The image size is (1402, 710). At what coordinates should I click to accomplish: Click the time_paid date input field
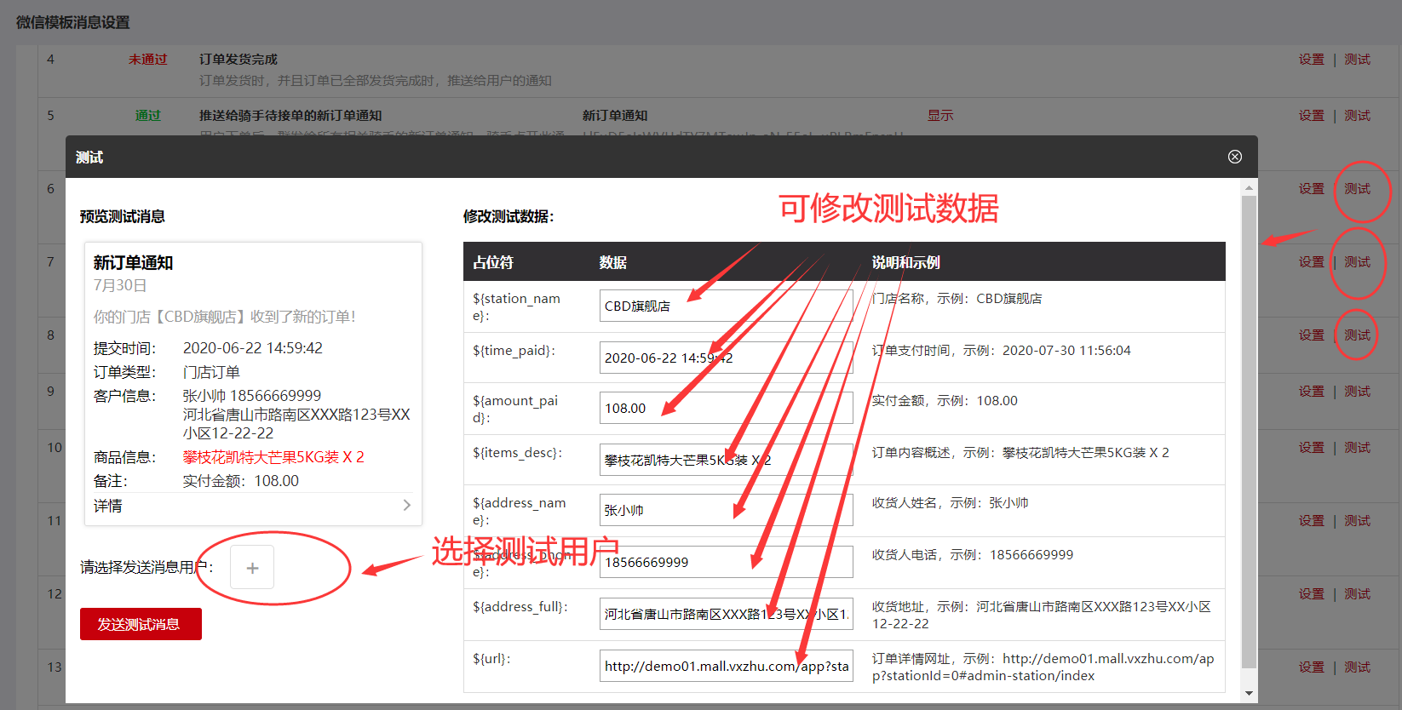(x=726, y=358)
